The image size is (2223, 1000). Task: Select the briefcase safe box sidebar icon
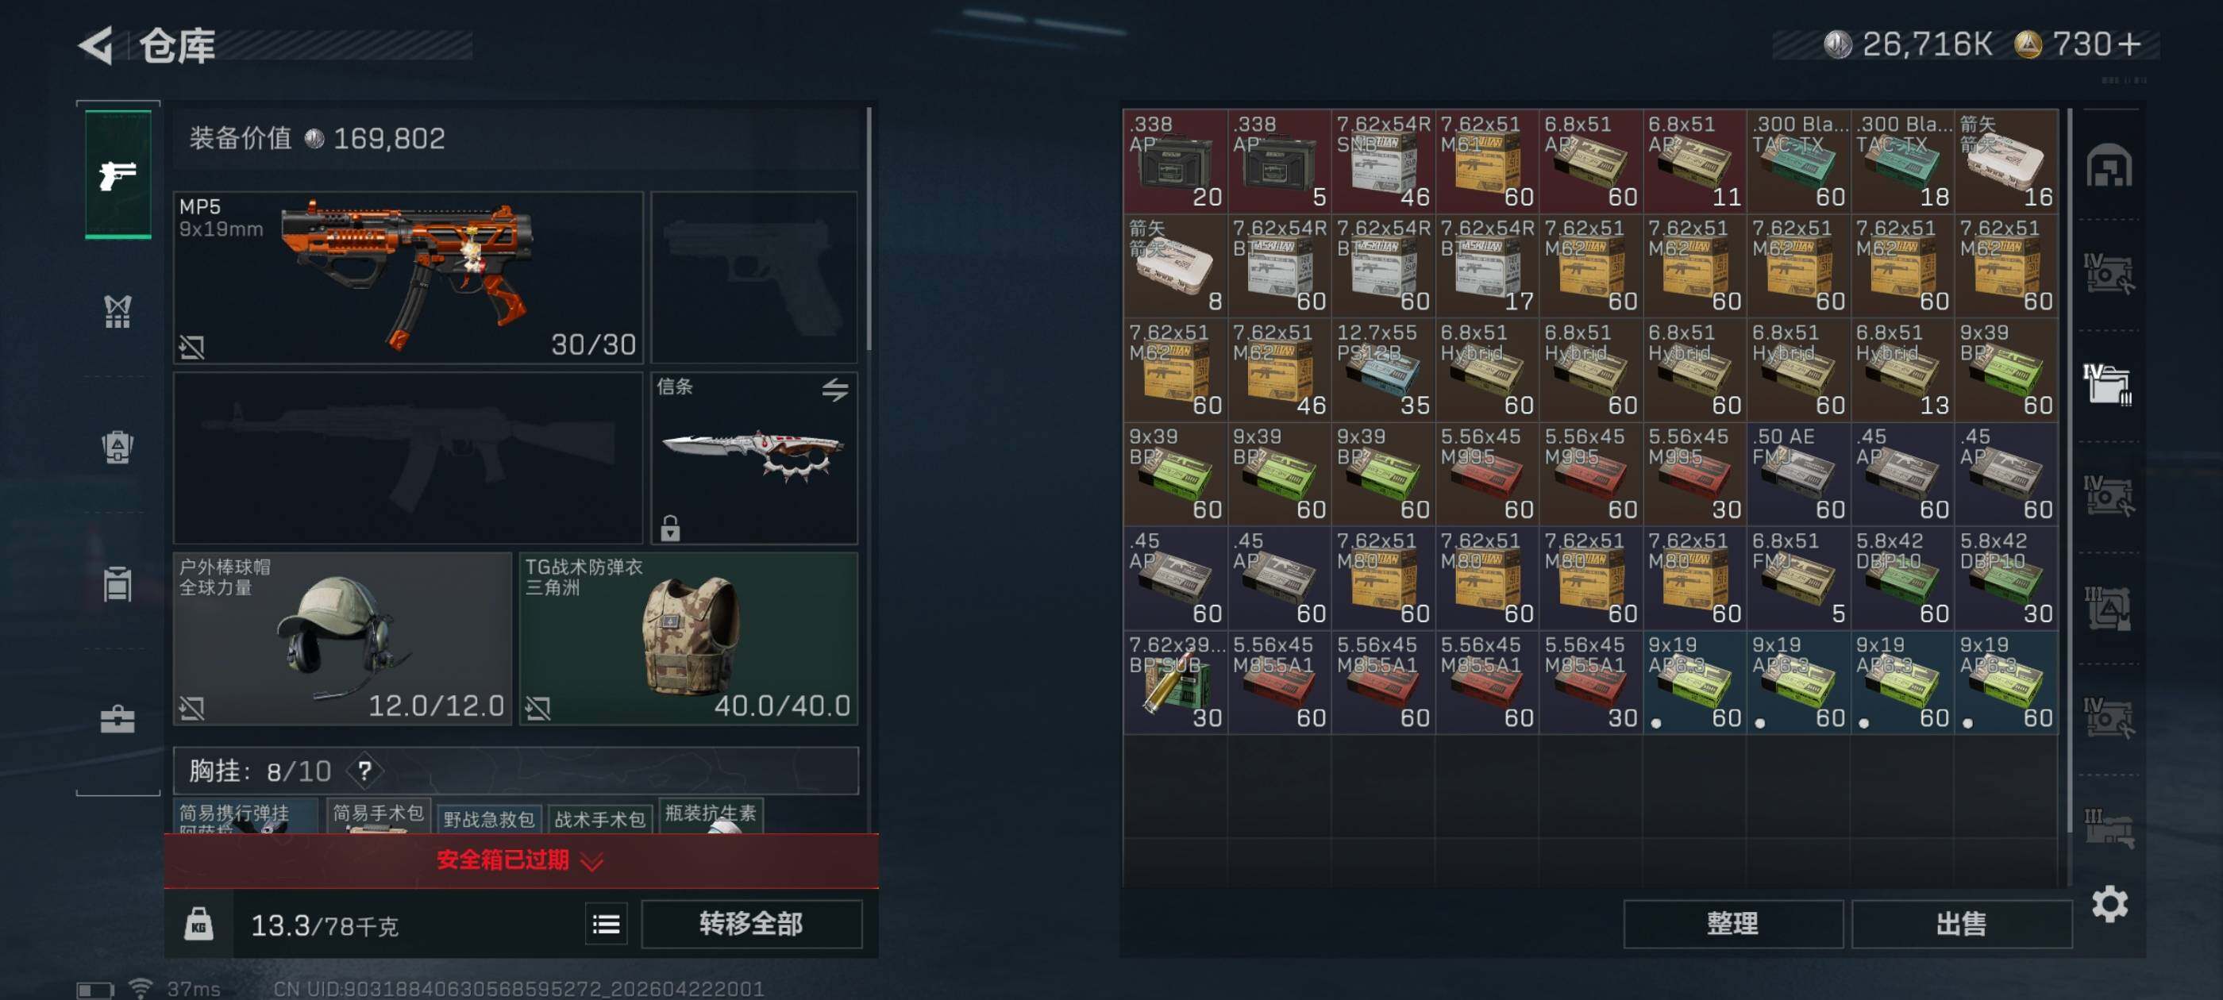pyautogui.click(x=118, y=719)
